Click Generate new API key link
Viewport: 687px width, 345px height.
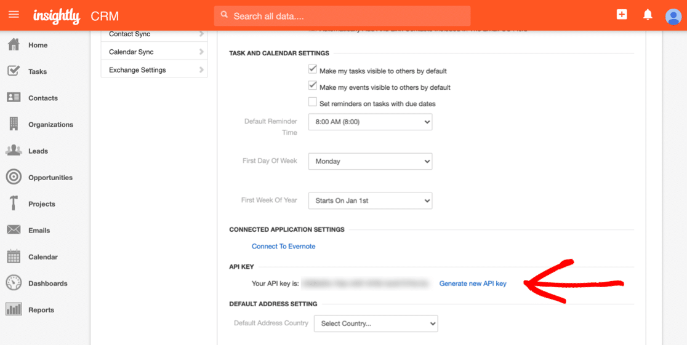(473, 284)
